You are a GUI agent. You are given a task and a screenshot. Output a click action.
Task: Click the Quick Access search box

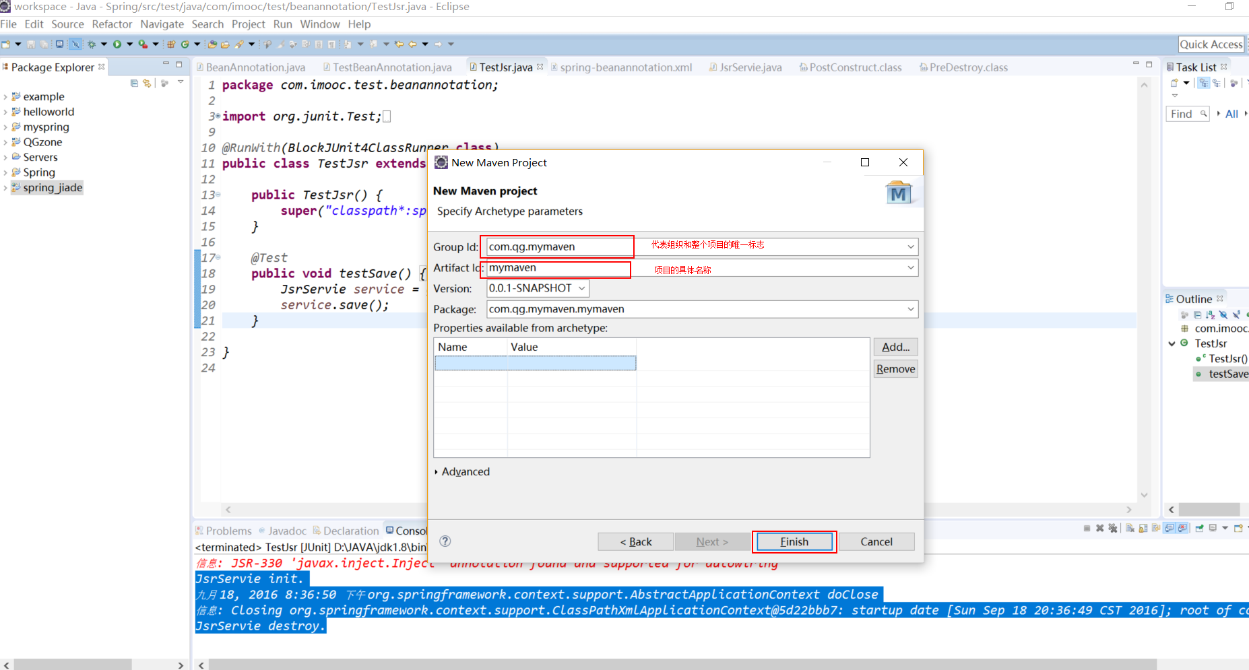[x=1211, y=44]
